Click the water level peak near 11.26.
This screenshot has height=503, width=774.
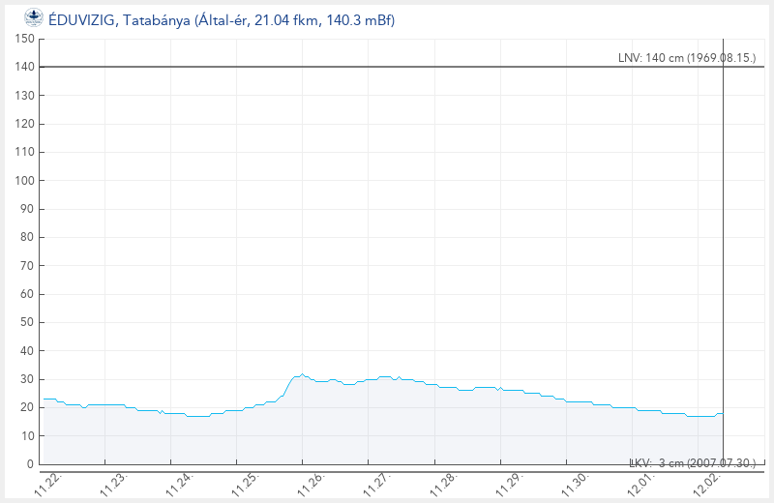302,374
